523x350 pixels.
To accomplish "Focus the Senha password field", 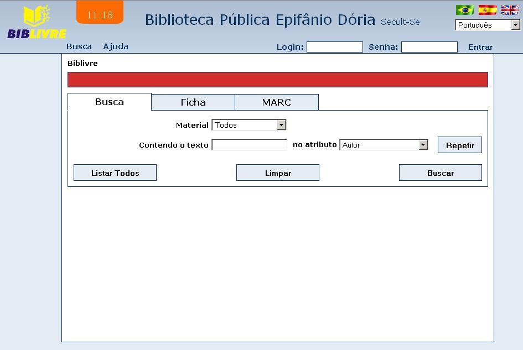I will click(429, 47).
